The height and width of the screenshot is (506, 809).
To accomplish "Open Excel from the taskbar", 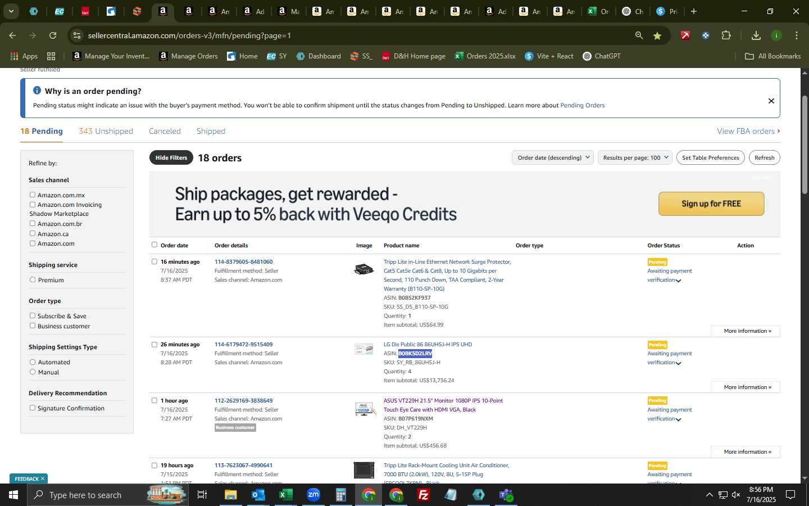I will 285,495.
